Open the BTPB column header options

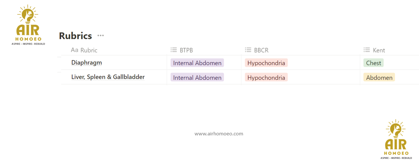tap(186, 50)
